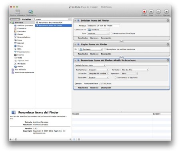This screenshot has width=180, height=153.
Task: Click the Mensaje text field
Action: tap(103, 26)
